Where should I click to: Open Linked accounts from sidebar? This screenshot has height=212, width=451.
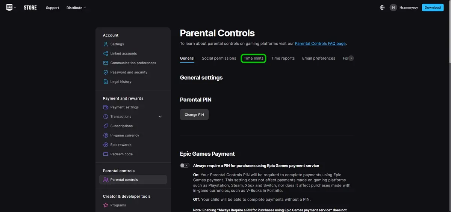coord(123,54)
